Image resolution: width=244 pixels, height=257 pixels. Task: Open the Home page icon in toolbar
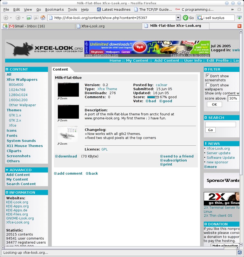pyautogui.click(x=43, y=17)
